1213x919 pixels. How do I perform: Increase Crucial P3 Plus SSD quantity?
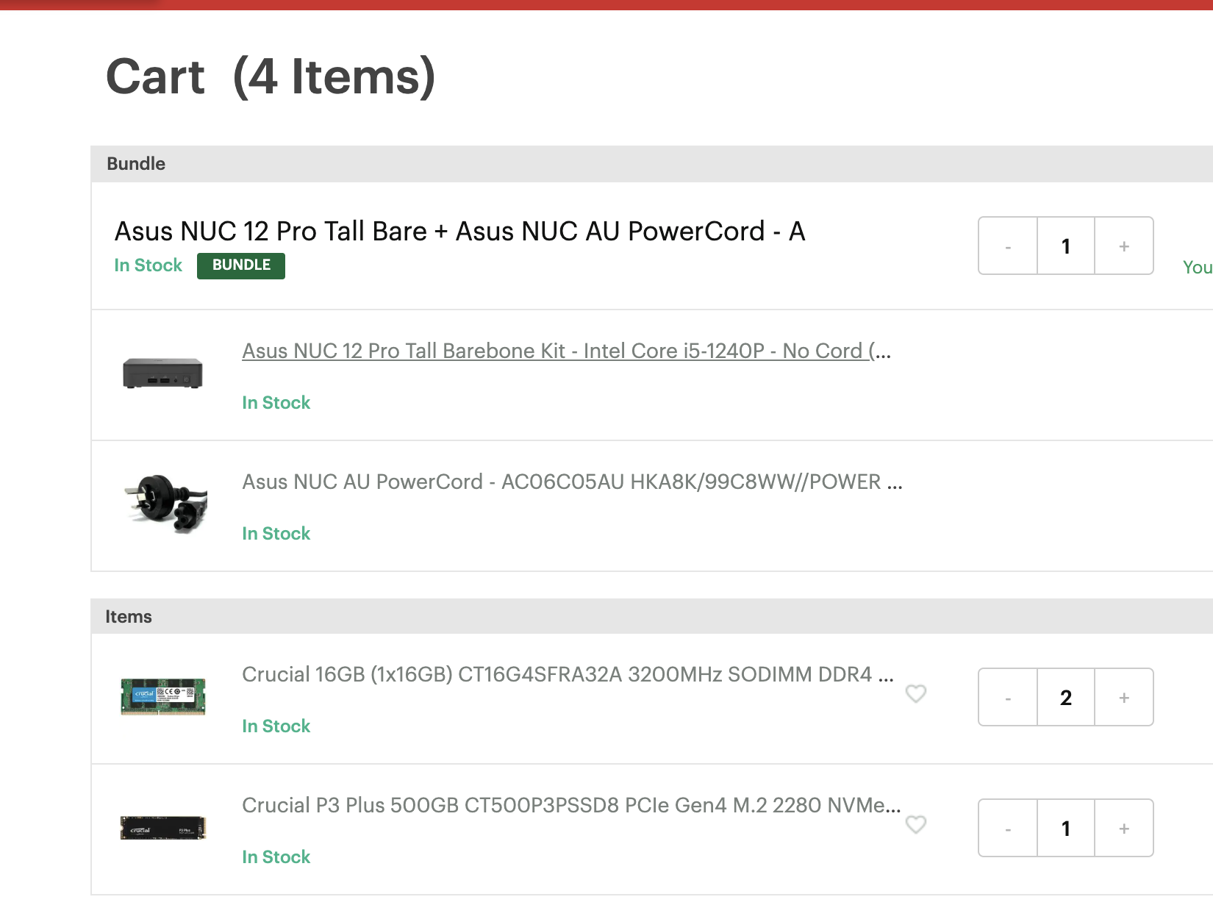pyautogui.click(x=1123, y=829)
